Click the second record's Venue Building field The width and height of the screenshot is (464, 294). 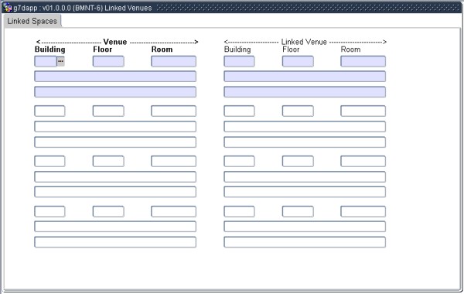pyautogui.click(x=49, y=111)
